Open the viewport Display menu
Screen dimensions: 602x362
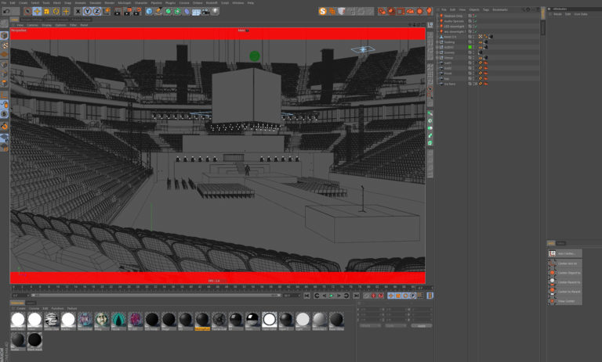point(46,25)
